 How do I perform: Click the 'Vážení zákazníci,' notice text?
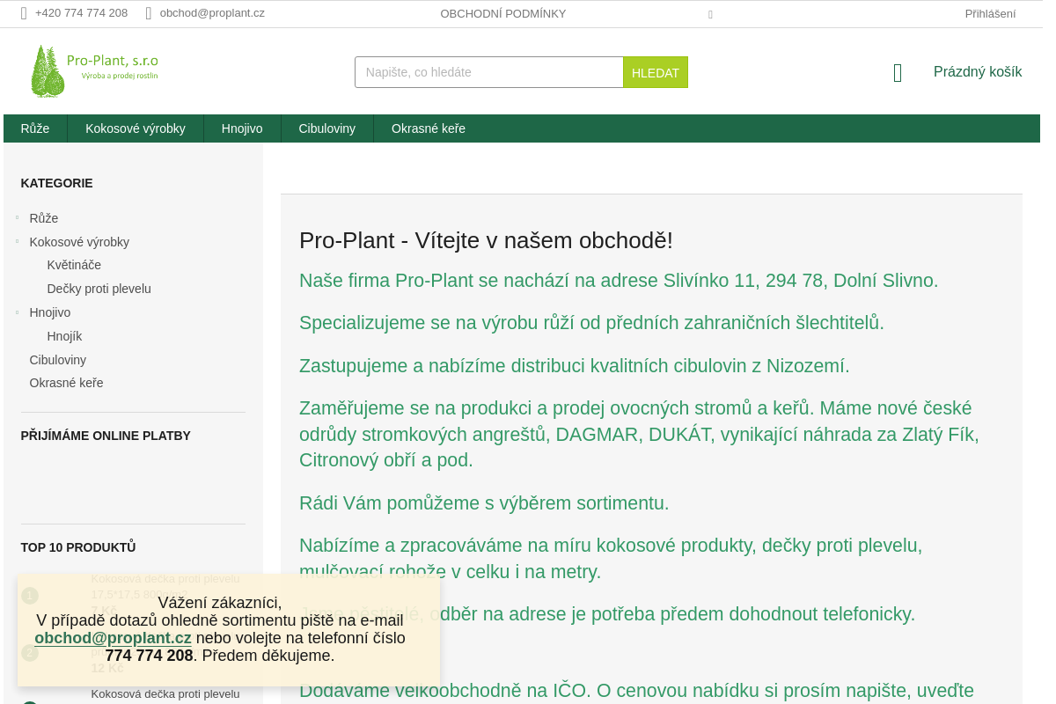[220, 603]
